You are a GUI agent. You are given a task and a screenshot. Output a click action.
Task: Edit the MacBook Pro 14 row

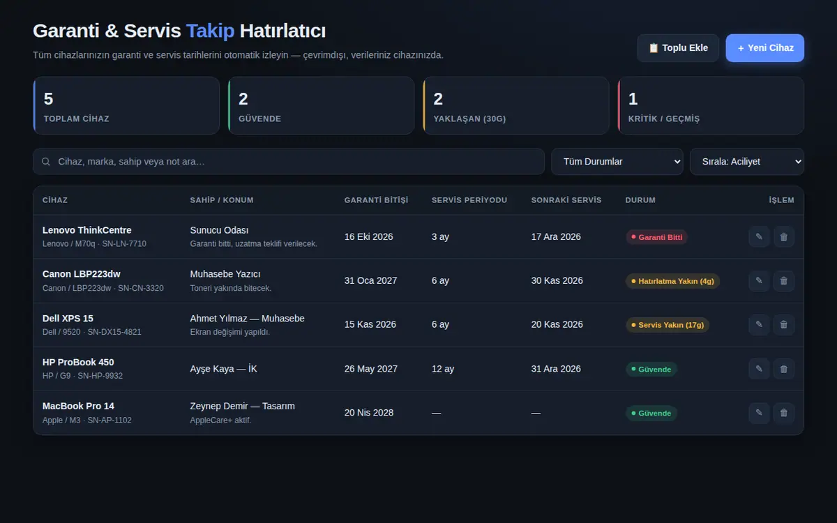[x=759, y=413]
